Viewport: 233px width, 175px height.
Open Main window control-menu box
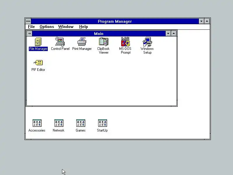(29, 34)
